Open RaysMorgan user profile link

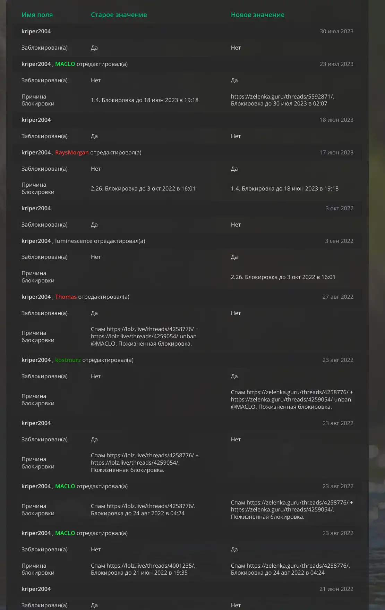click(72, 152)
